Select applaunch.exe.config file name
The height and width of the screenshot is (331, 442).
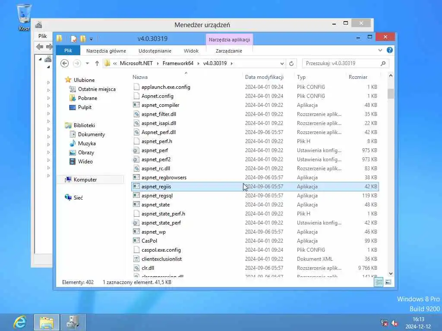(166, 87)
